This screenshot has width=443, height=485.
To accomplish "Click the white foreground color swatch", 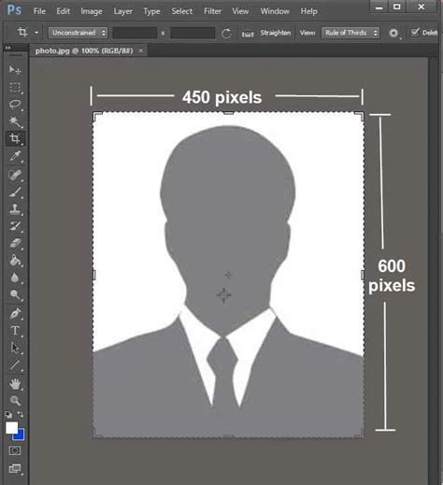I will click(12, 428).
